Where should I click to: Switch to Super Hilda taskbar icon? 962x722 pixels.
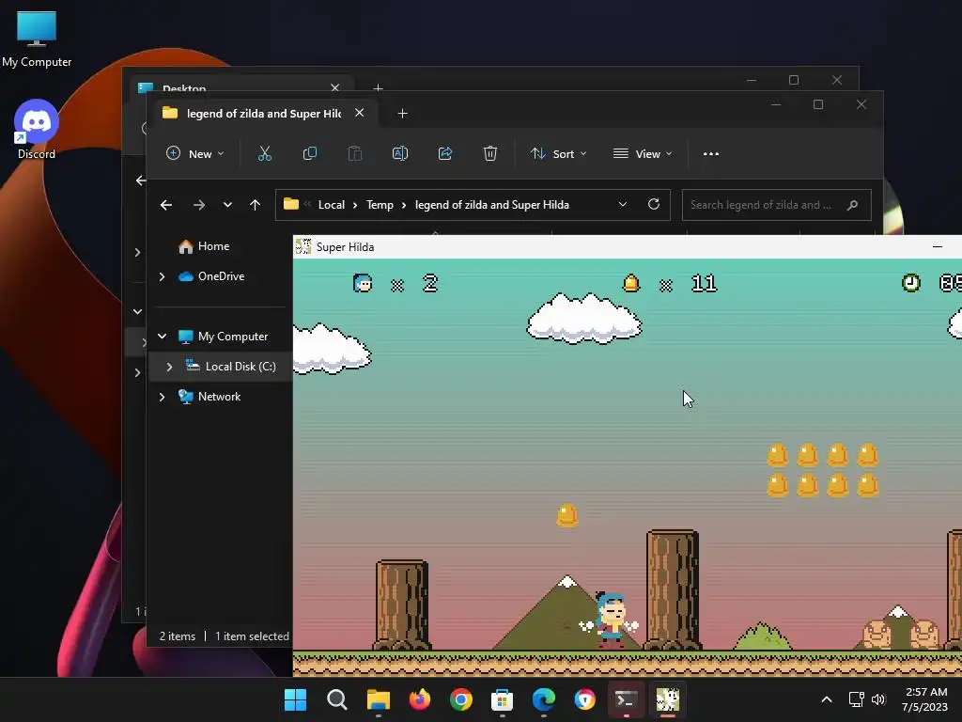pos(668,699)
